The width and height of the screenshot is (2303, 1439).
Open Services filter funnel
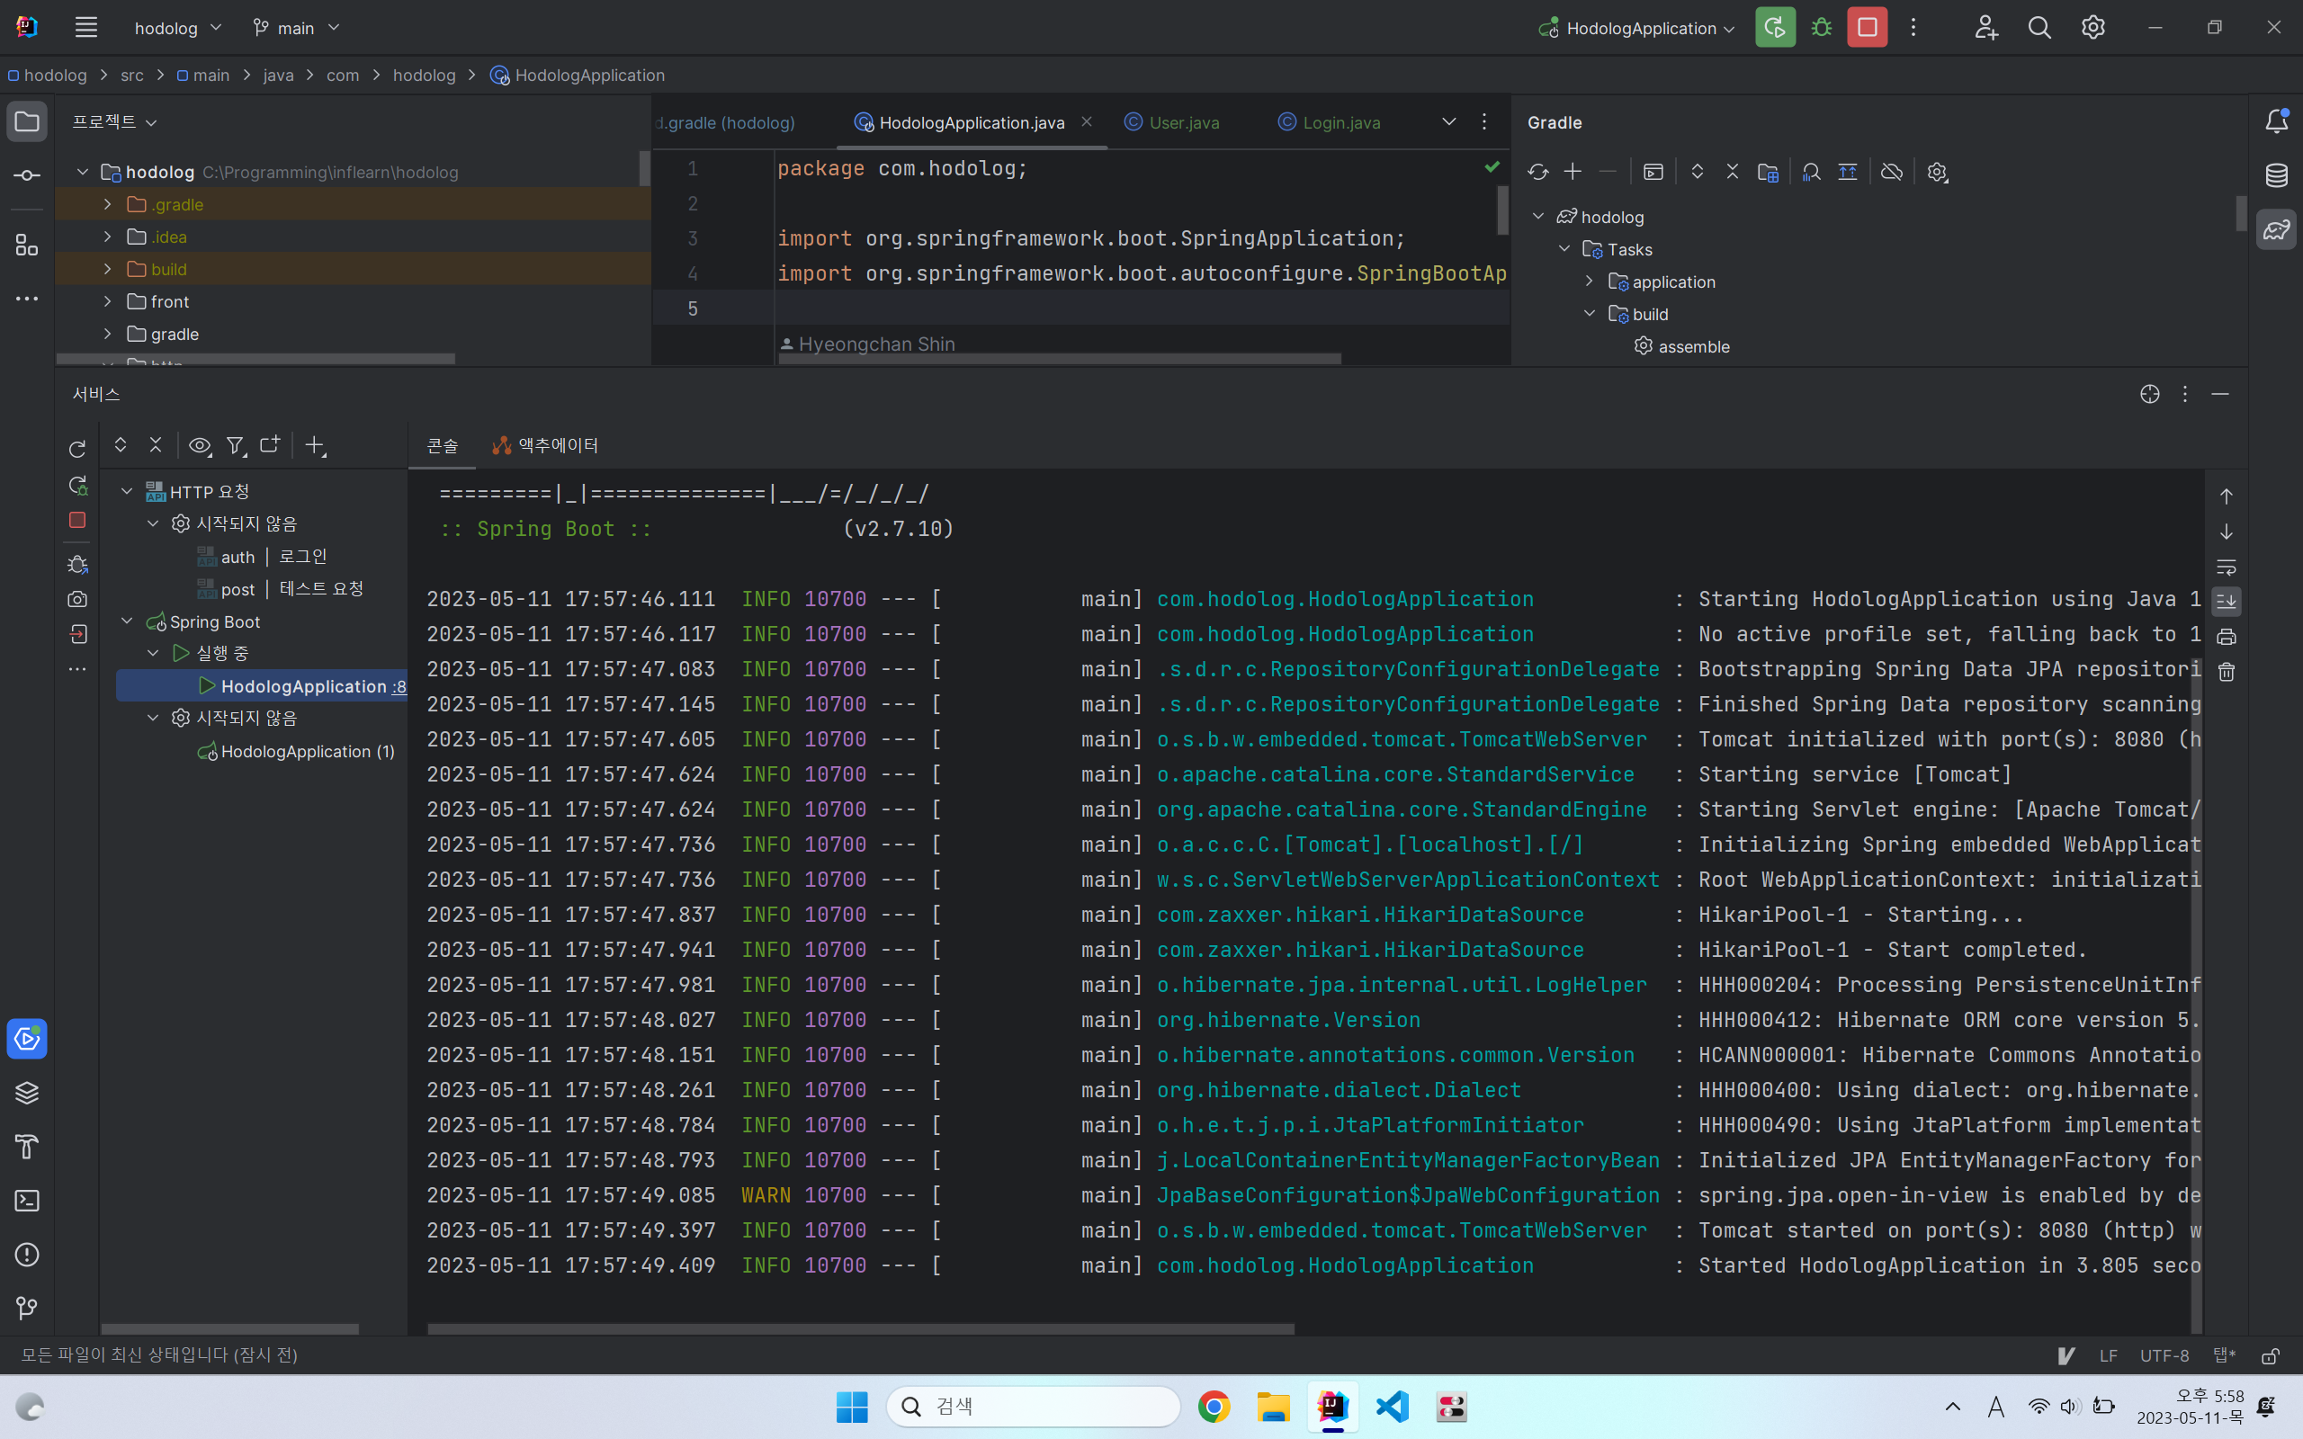pyautogui.click(x=235, y=445)
